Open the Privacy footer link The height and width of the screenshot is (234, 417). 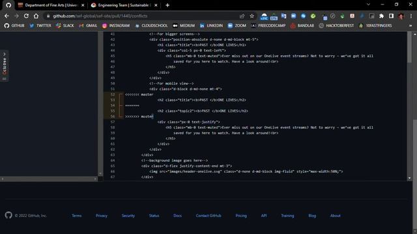pos(102,216)
